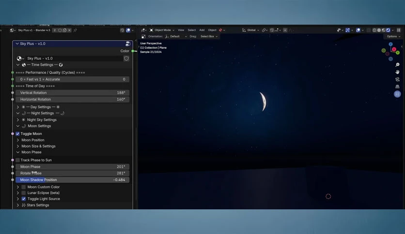Click the node group icon on Sky Plus node header

tap(127, 44)
